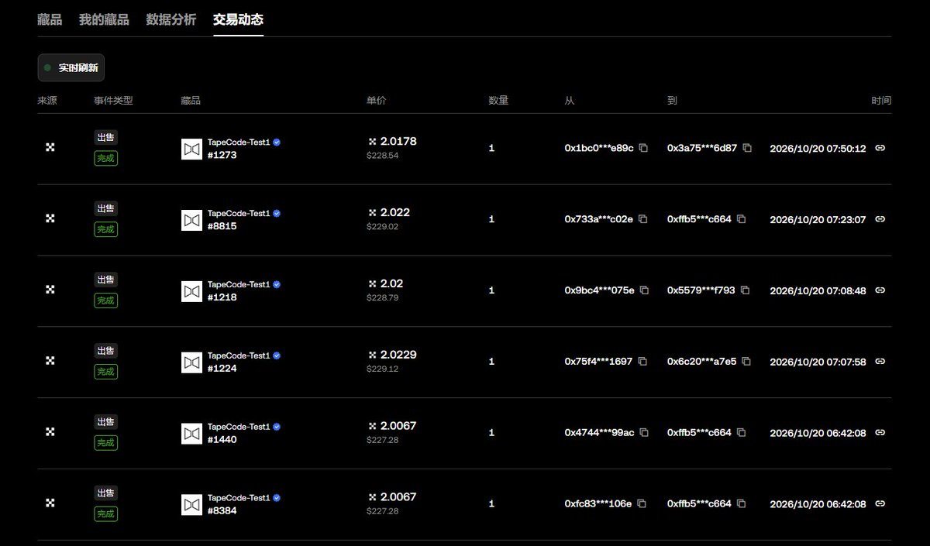Select the 交易动态 tab

239,19
